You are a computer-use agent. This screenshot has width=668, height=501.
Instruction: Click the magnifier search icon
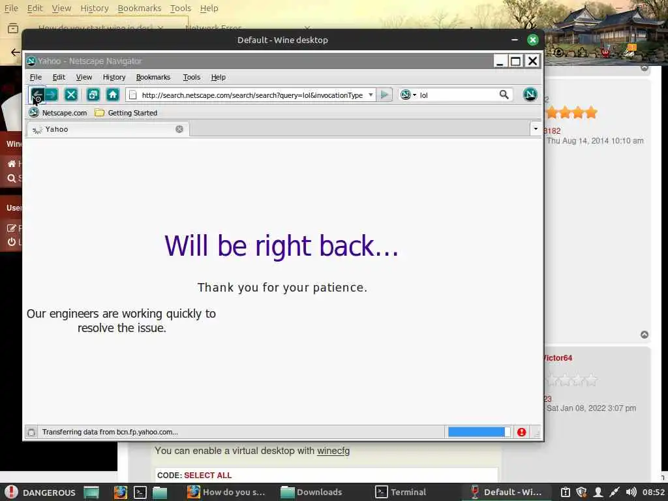click(504, 95)
